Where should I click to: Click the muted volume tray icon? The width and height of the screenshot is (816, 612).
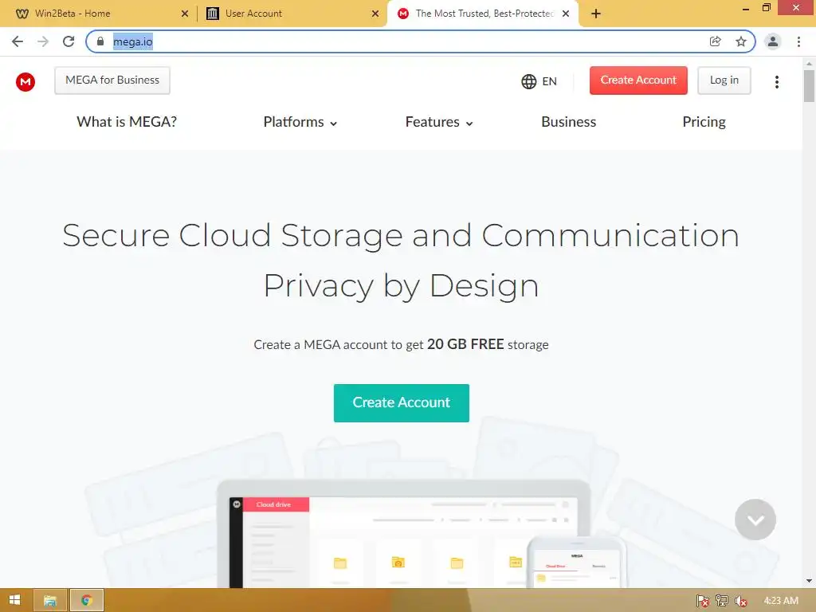tap(740, 601)
